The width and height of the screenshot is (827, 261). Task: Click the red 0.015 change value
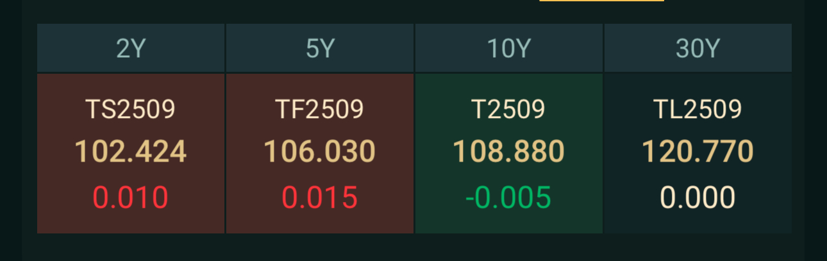click(320, 198)
